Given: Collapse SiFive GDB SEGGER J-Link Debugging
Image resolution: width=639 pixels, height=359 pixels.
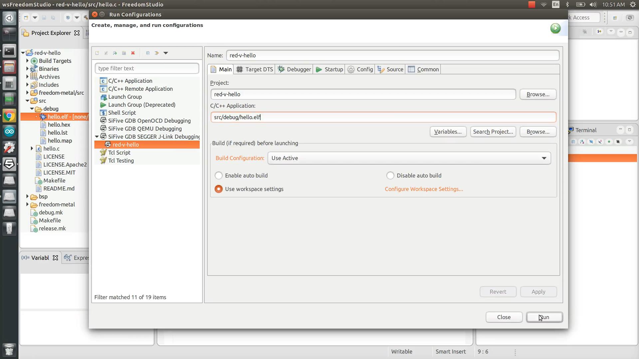Looking at the screenshot, I should pos(97,136).
